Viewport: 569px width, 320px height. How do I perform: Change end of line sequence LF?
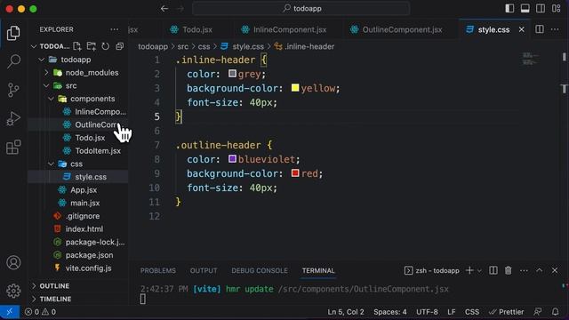(x=451, y=312)
